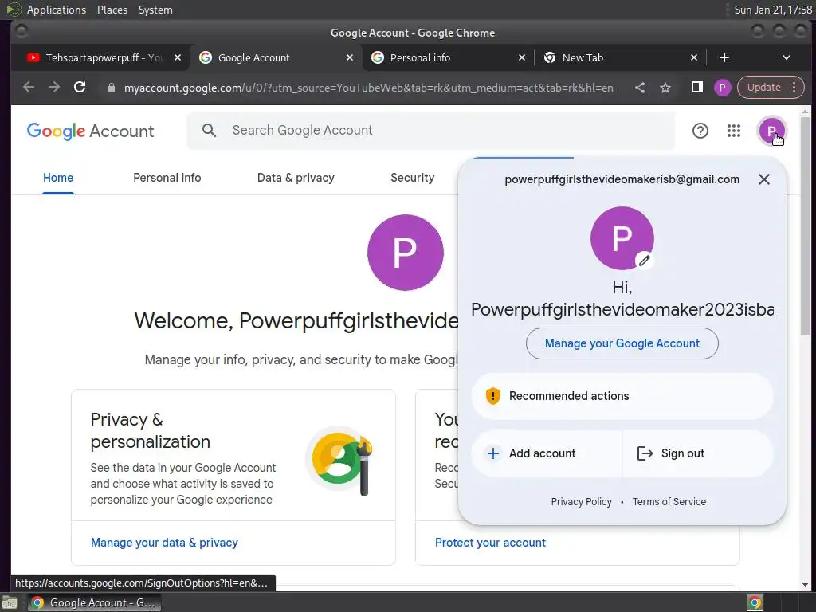Viewport: 816px width, 612px height.
Task: Select the Home navigation tab
Action: point(57,178)
